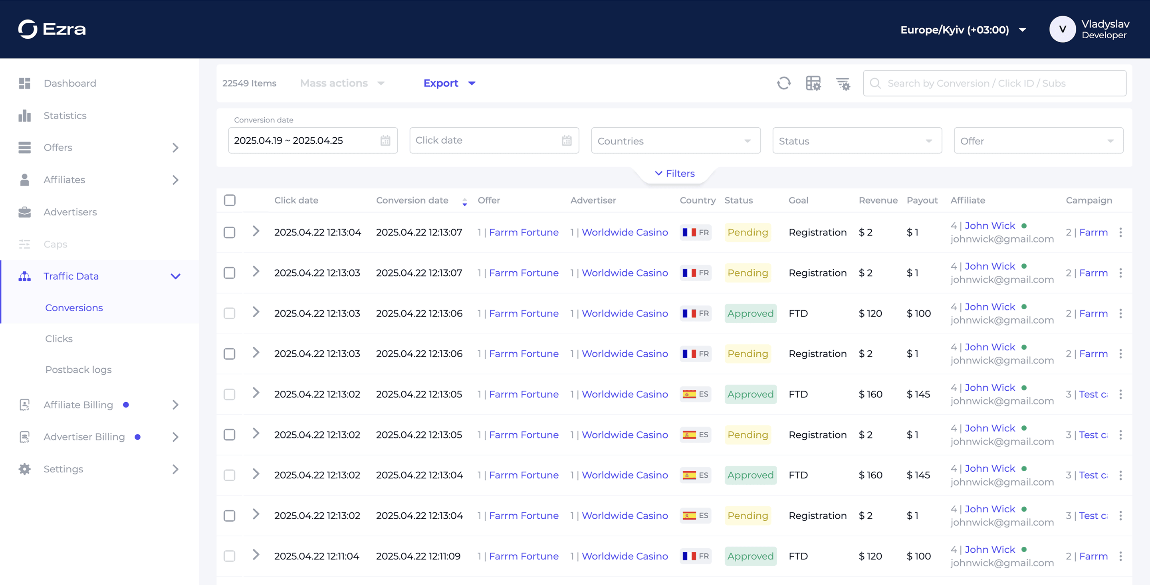Open row menu for first Pending row

pos(1120,233)
